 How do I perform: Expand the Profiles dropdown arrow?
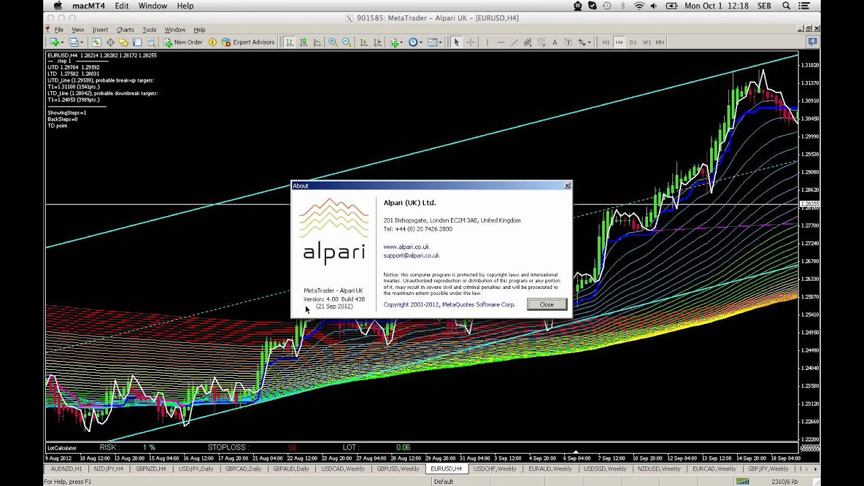point(82,42)
